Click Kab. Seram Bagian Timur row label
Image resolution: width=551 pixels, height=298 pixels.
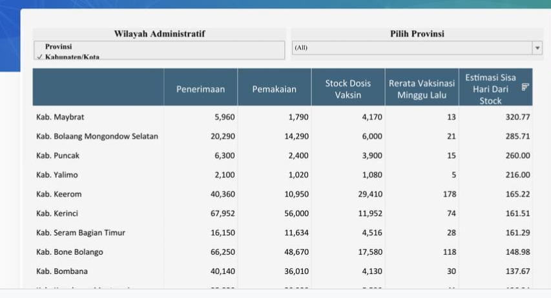81,233
